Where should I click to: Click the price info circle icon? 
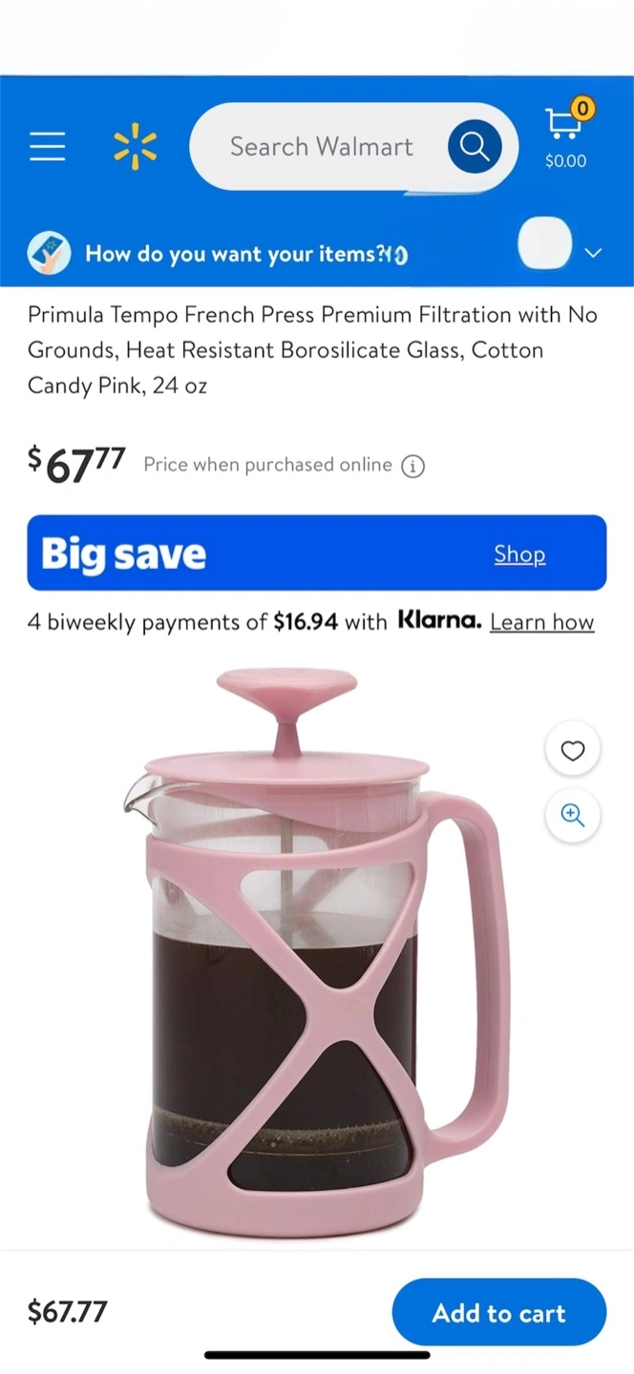412,467
